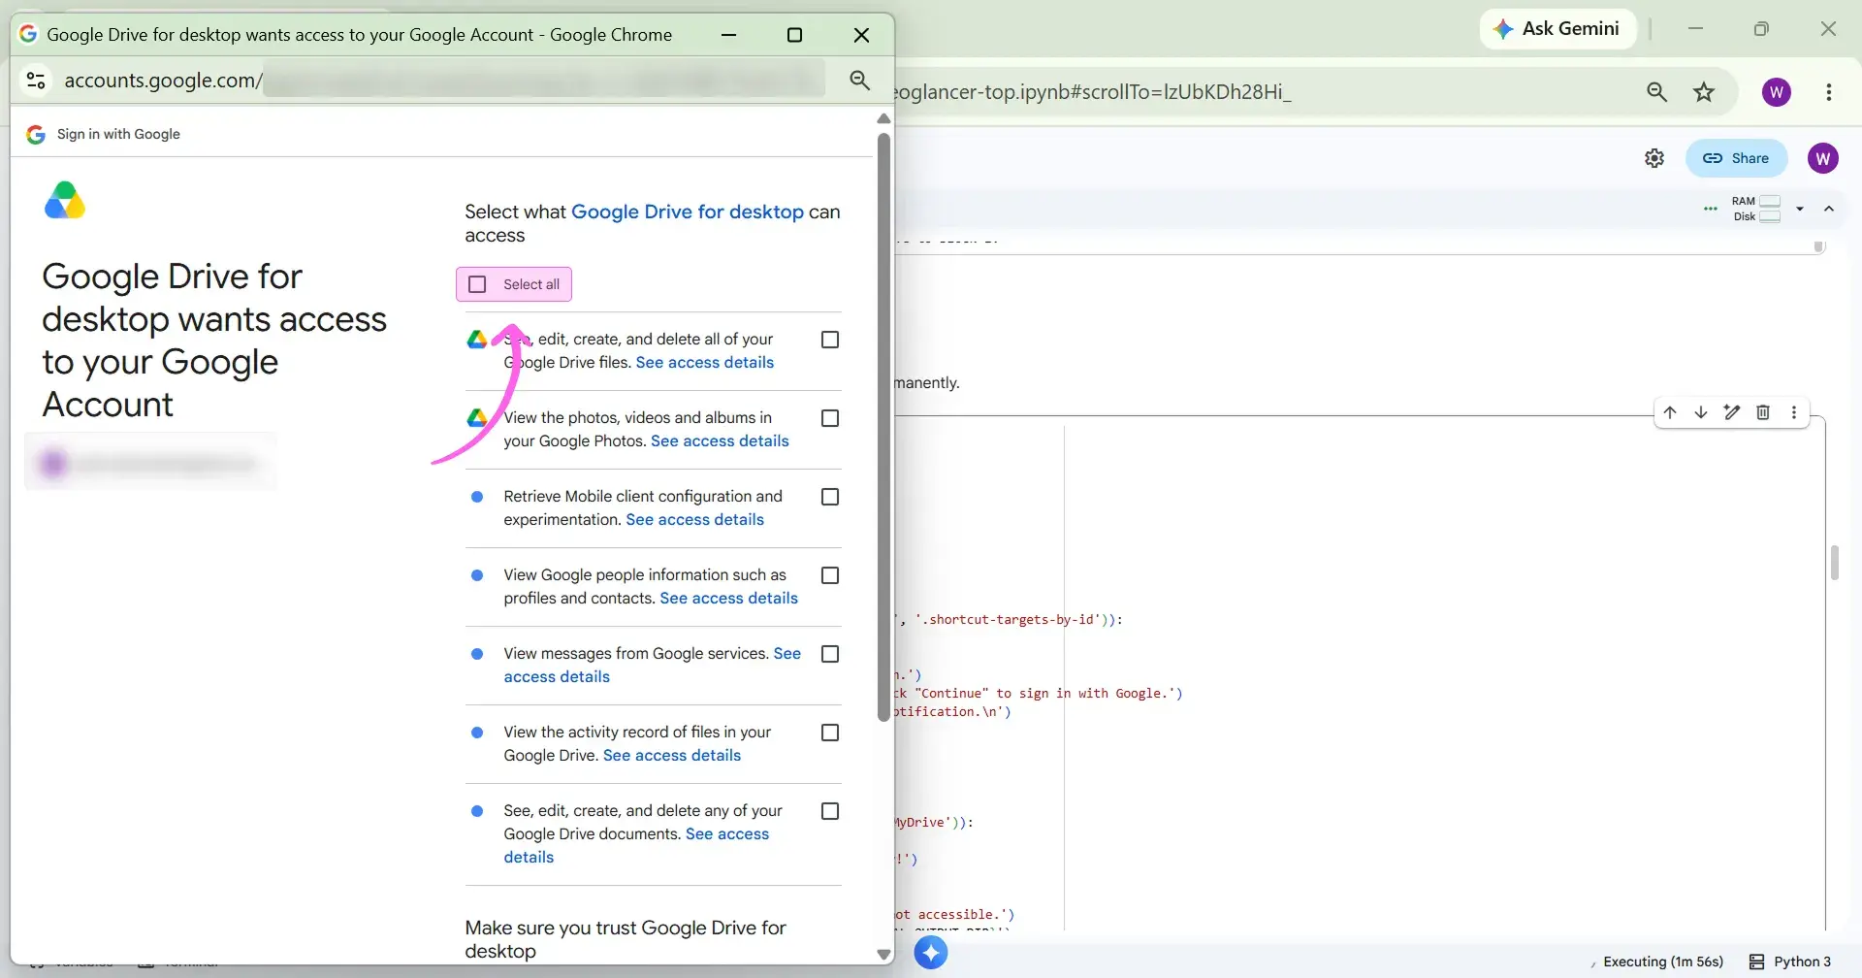Open the floating Gemini sparkle button
Image resolution: width=1862 pixels, height=978 pixels.
pos(931,953)
